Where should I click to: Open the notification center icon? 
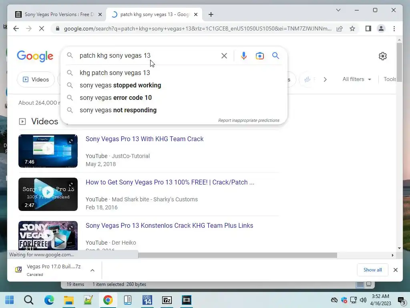tap(401, 300)
